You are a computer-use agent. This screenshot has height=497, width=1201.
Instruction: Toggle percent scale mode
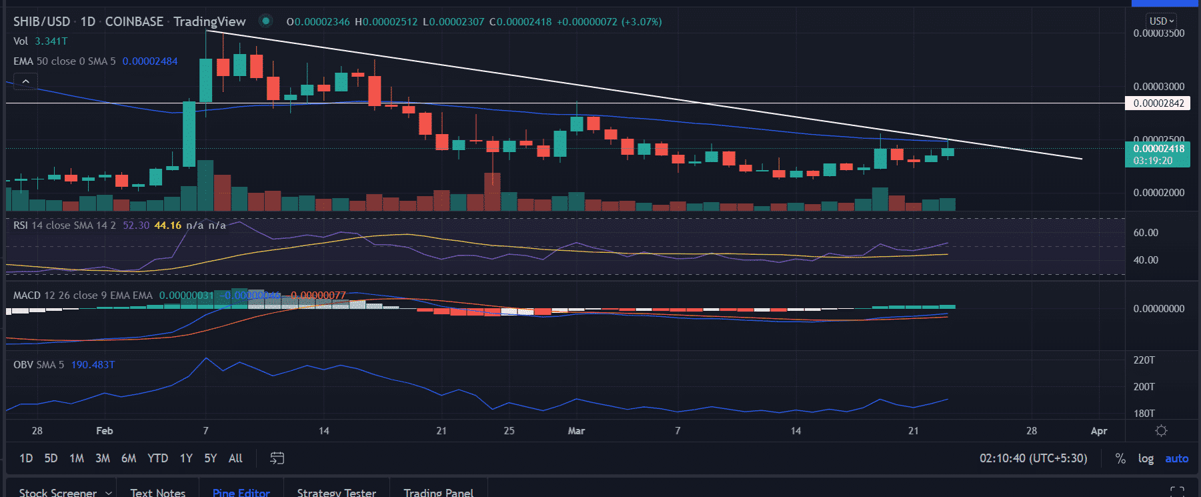[1120, 458]
